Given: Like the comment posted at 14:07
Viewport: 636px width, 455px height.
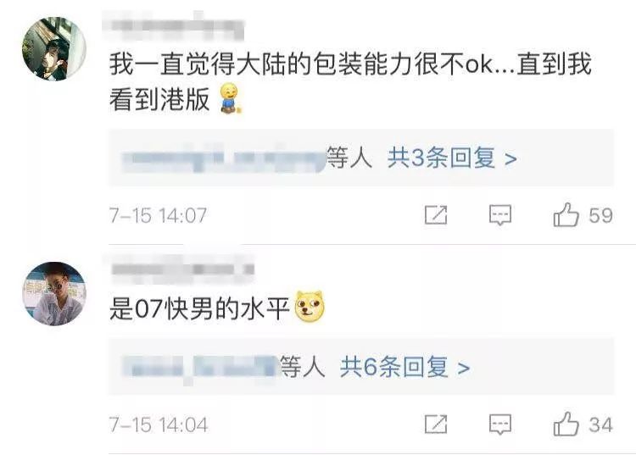Looking at the screenshot, I should point(566,214).
